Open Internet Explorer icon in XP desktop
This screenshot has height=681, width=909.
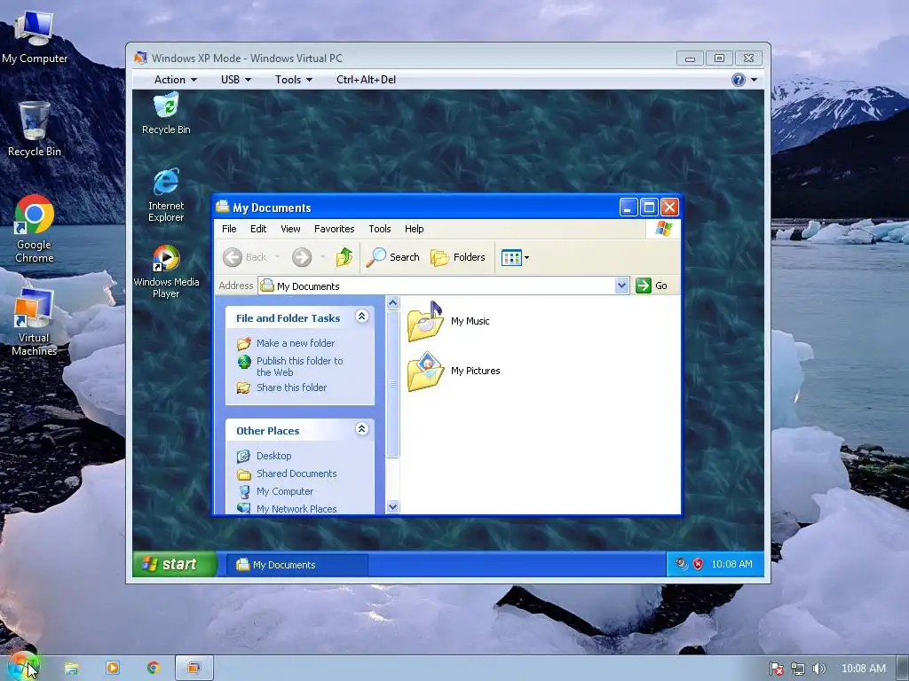[x=166, y=195]
